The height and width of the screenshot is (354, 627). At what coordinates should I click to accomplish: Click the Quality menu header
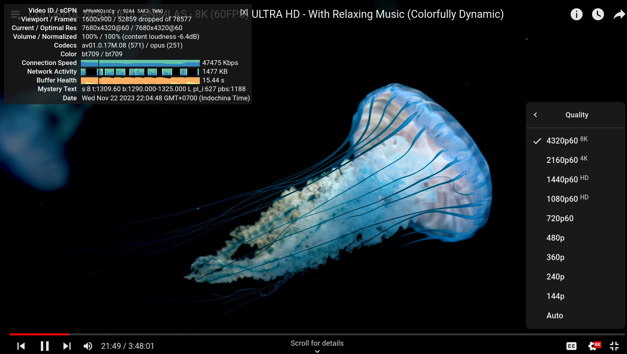pos(577,115)
